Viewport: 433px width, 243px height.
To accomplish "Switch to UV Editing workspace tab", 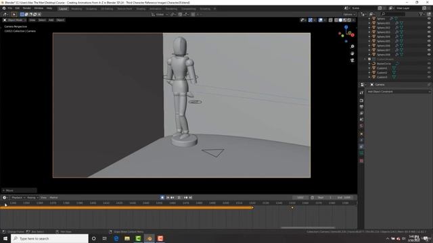I will point(107,9).
